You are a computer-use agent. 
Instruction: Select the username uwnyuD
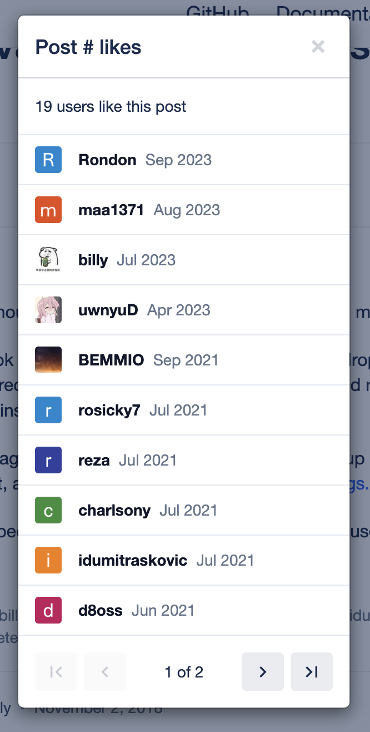point(108,310)
